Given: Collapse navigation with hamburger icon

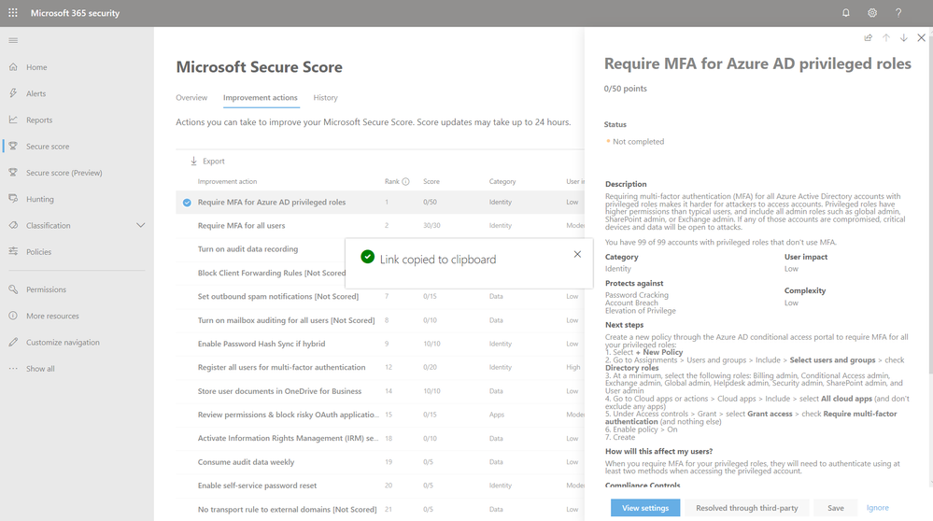Looking at the screenshot, I should 13,40.
